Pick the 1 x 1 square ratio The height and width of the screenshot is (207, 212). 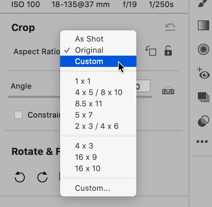83,81
